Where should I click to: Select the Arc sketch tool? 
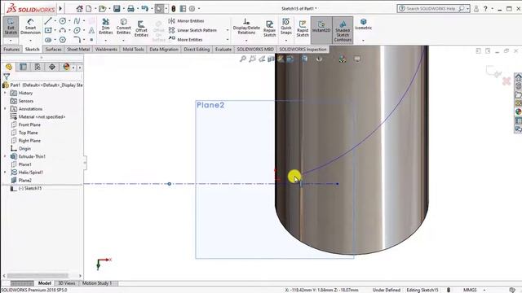click(x=62, y=30)
